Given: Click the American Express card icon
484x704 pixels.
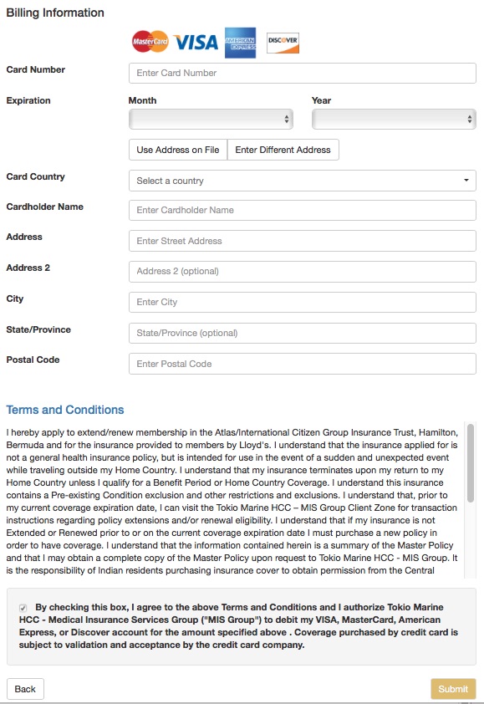Looking at the screenshot, I should tap(240, 43).
